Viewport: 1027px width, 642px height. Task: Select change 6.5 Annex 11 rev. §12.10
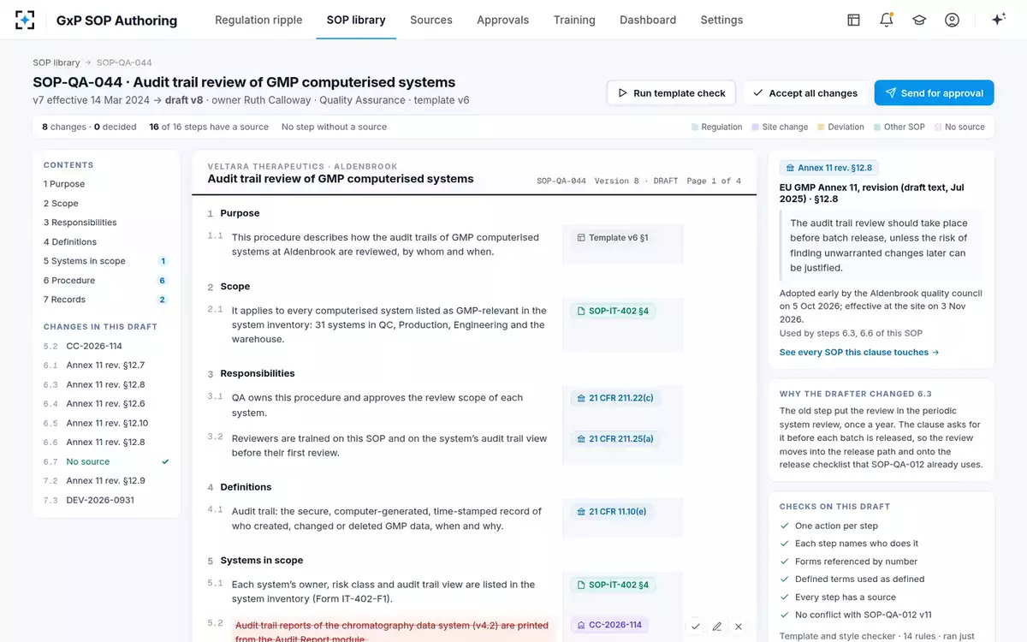[x=106, y=423]
